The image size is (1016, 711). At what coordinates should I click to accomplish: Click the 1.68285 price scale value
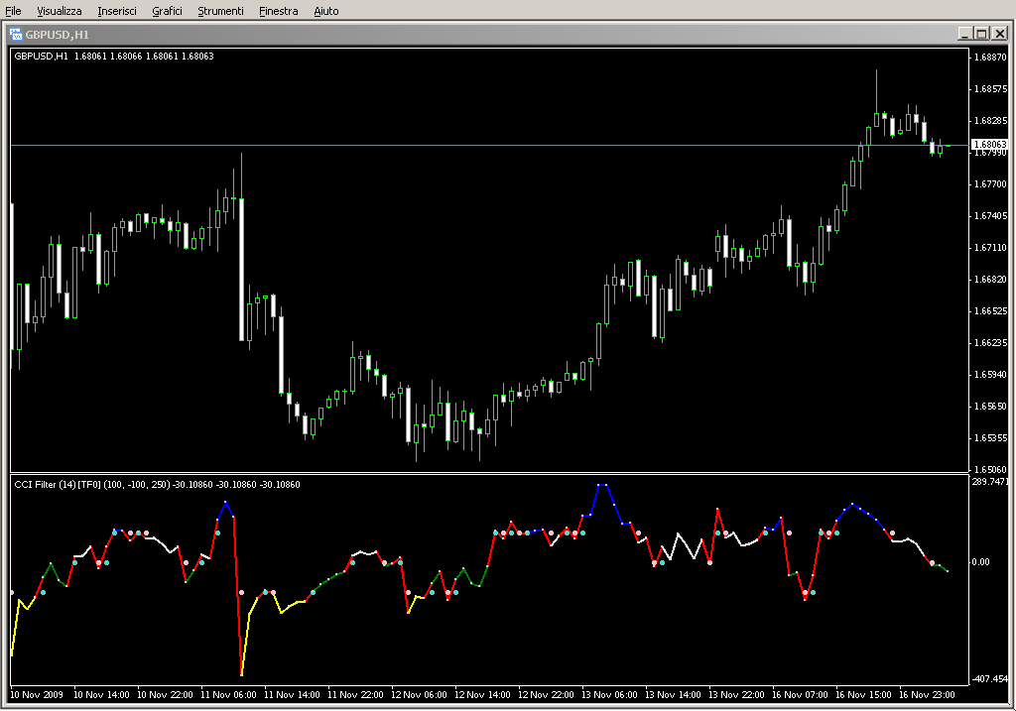tap(991, 120)
